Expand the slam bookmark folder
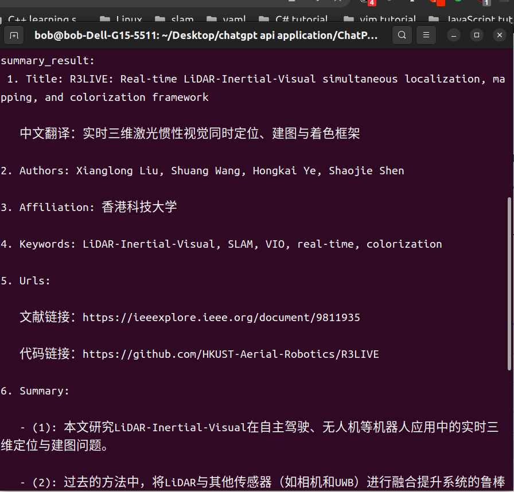Image resolution: width=514 pixels, height=492 pixels. [174, 19]
